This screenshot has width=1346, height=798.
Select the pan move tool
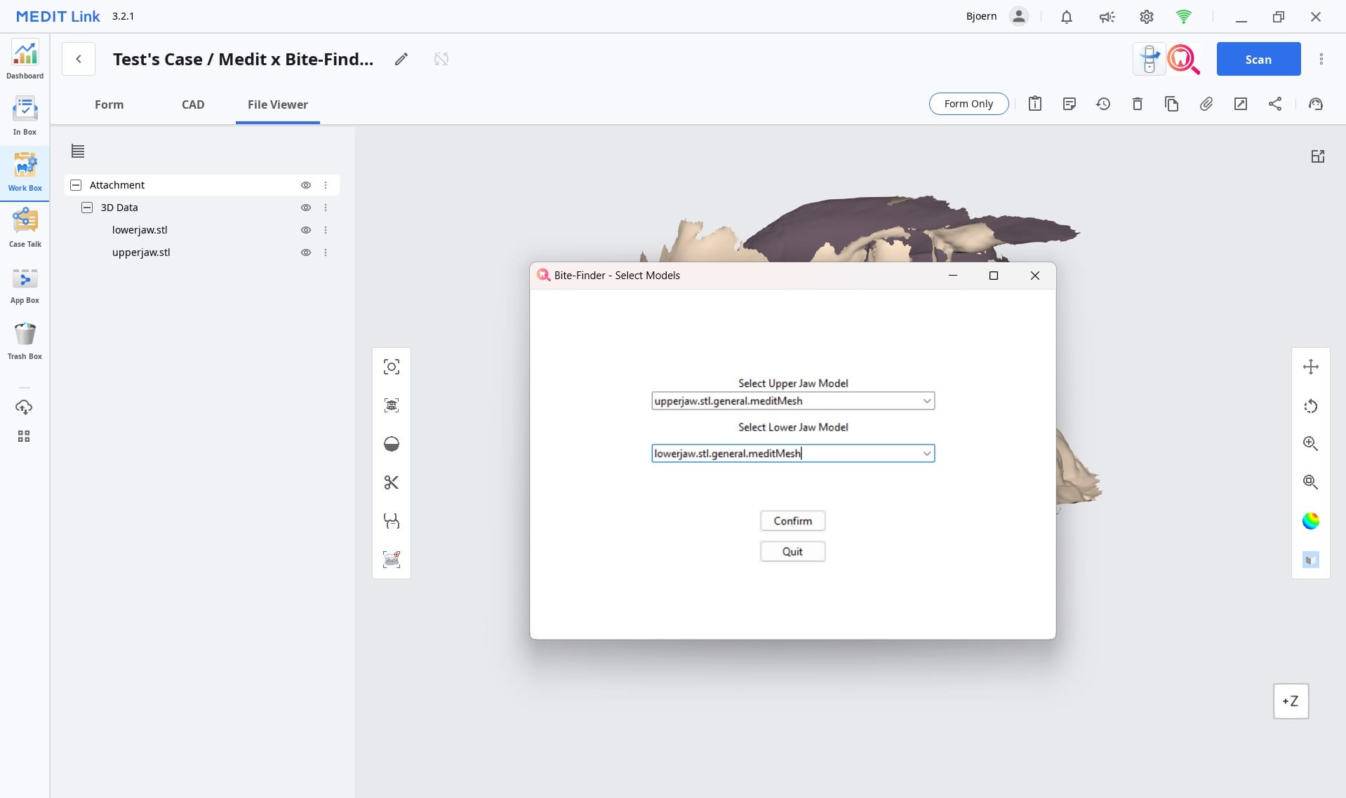tap(1311, 367)
